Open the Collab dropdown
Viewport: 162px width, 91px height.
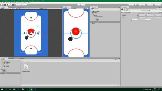[131, 5]
